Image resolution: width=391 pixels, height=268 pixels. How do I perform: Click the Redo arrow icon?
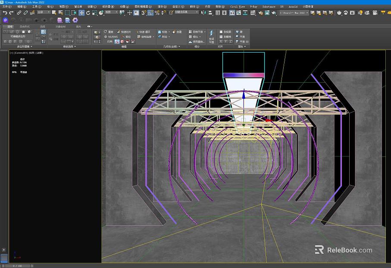tap(11, 13)
